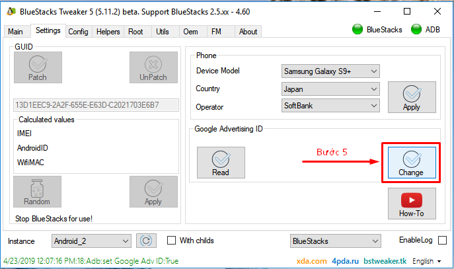Switch to the Helpers tab
This screenshot has width=454, height=269.
108,32
